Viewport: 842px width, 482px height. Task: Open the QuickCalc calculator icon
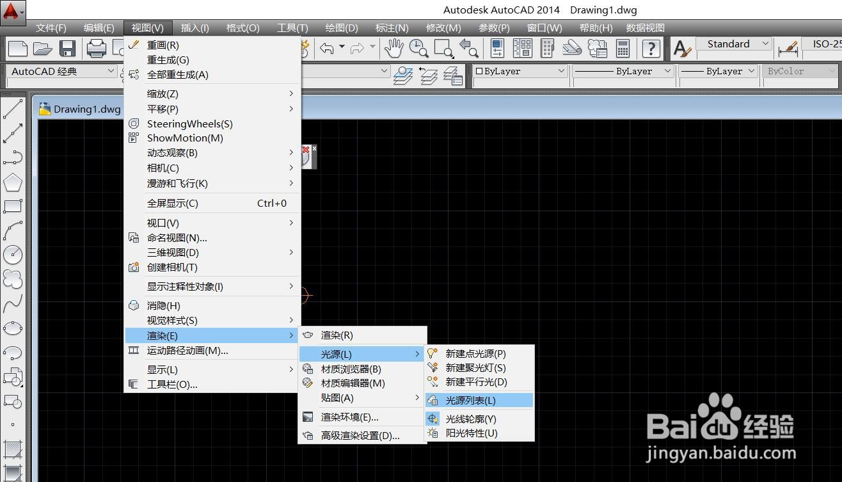(623, 48)
